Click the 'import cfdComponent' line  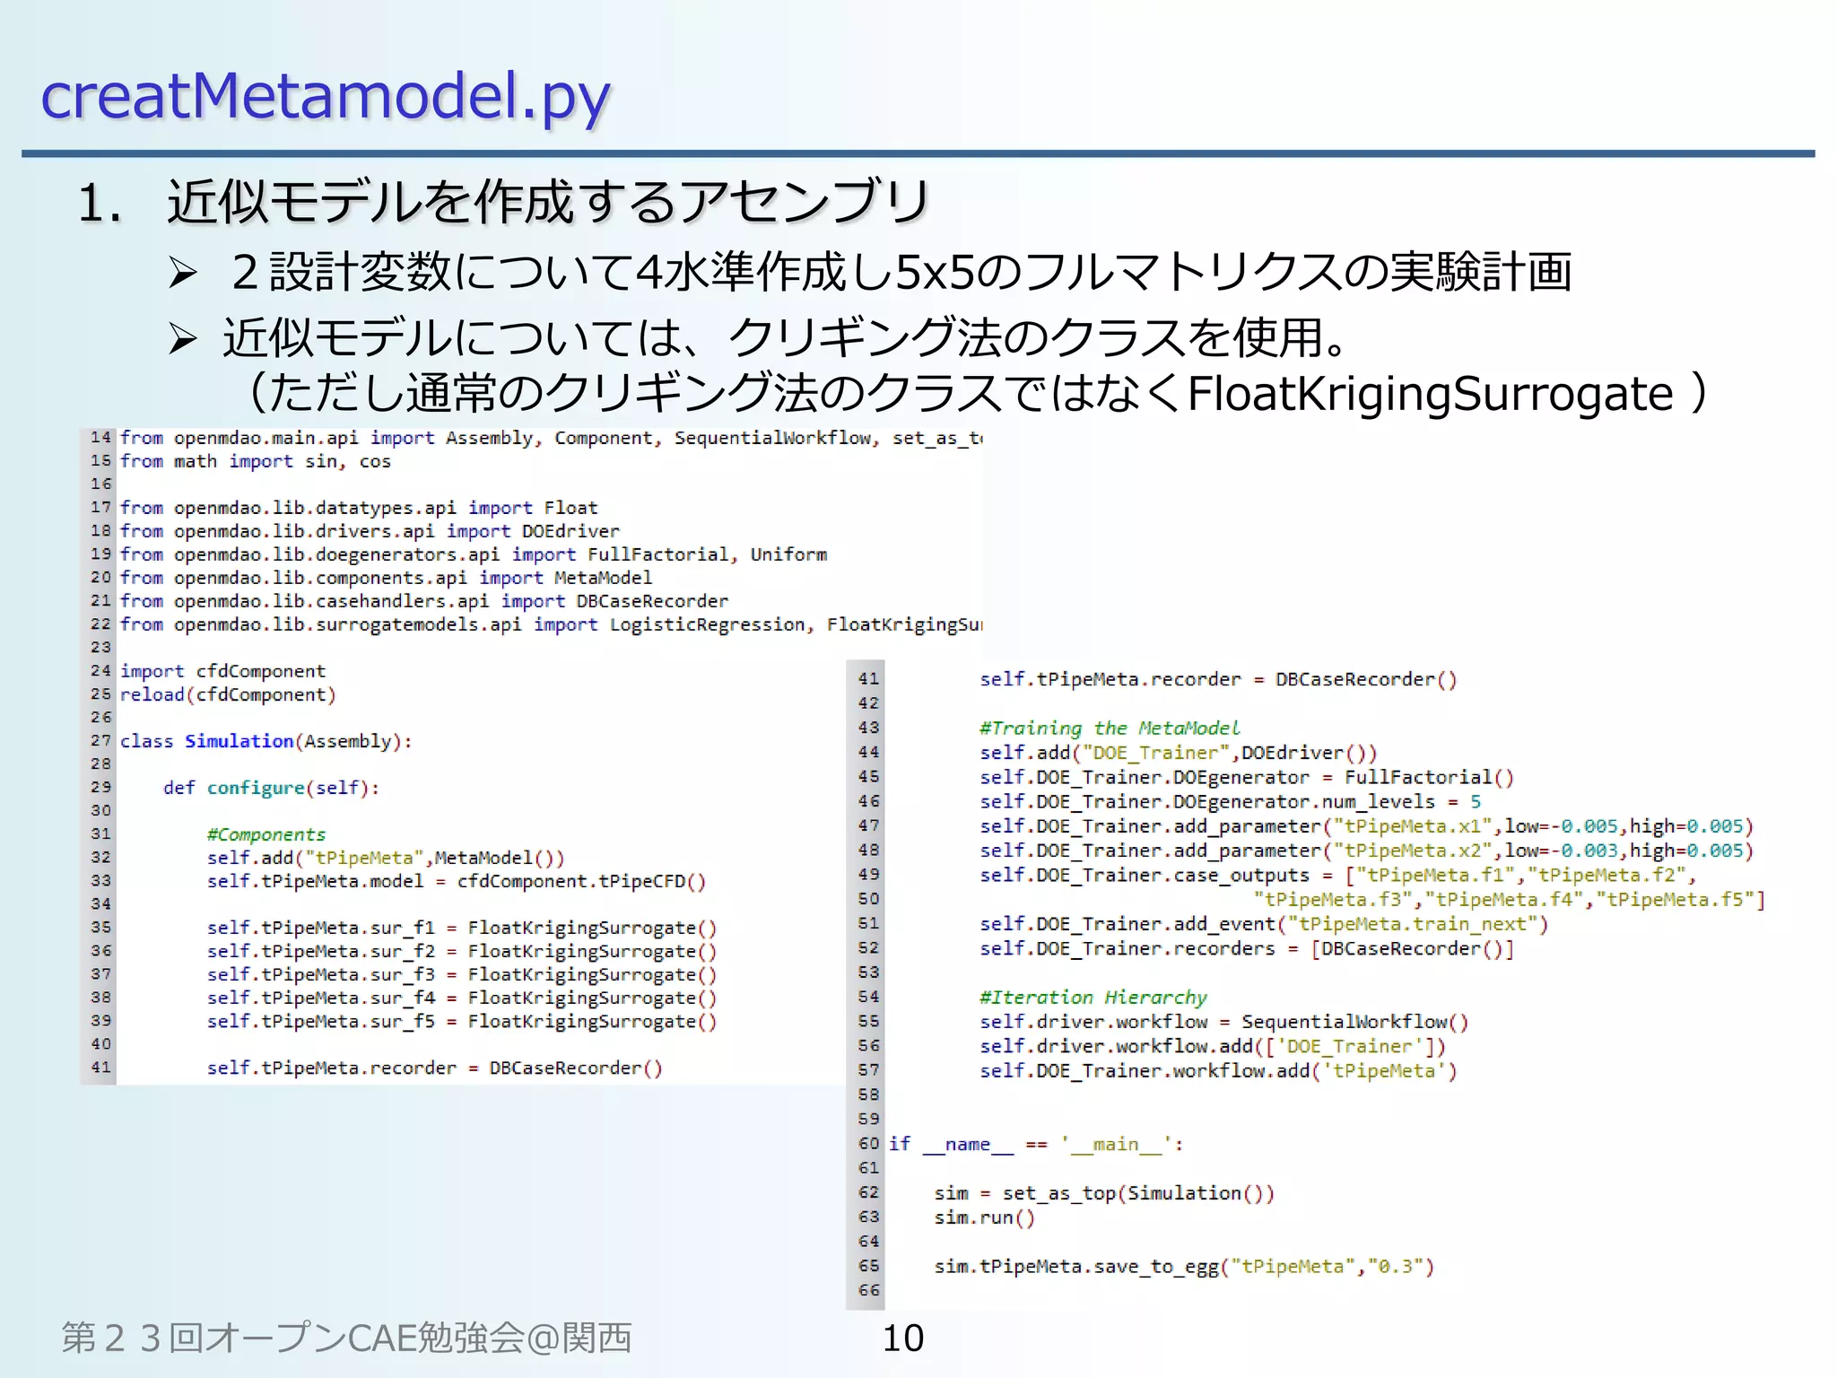pyautogui.click(x=222, y=671)
